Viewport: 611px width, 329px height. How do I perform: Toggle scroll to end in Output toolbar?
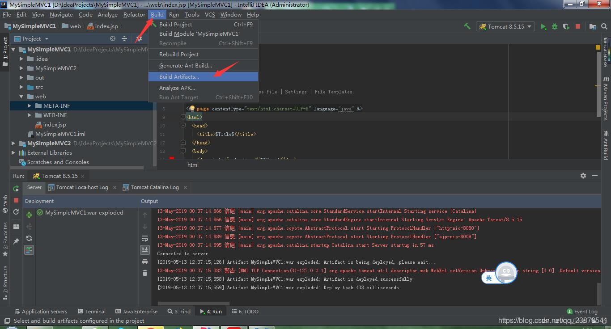145,250
